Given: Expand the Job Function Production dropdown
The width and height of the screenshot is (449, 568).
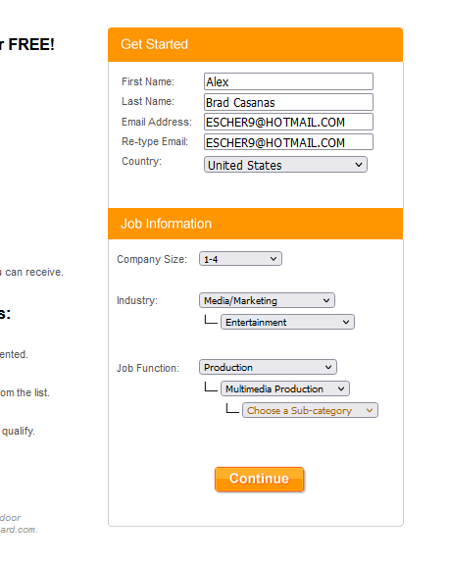Looking at the screenshot, I should point(268,367).
